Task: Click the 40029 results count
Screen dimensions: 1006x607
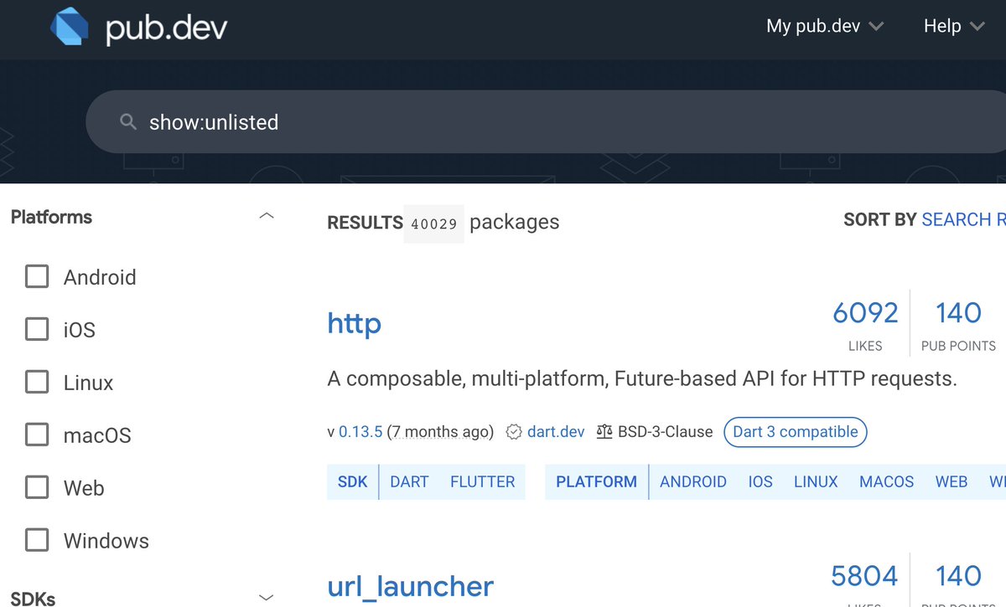Action: coord(434,224)
